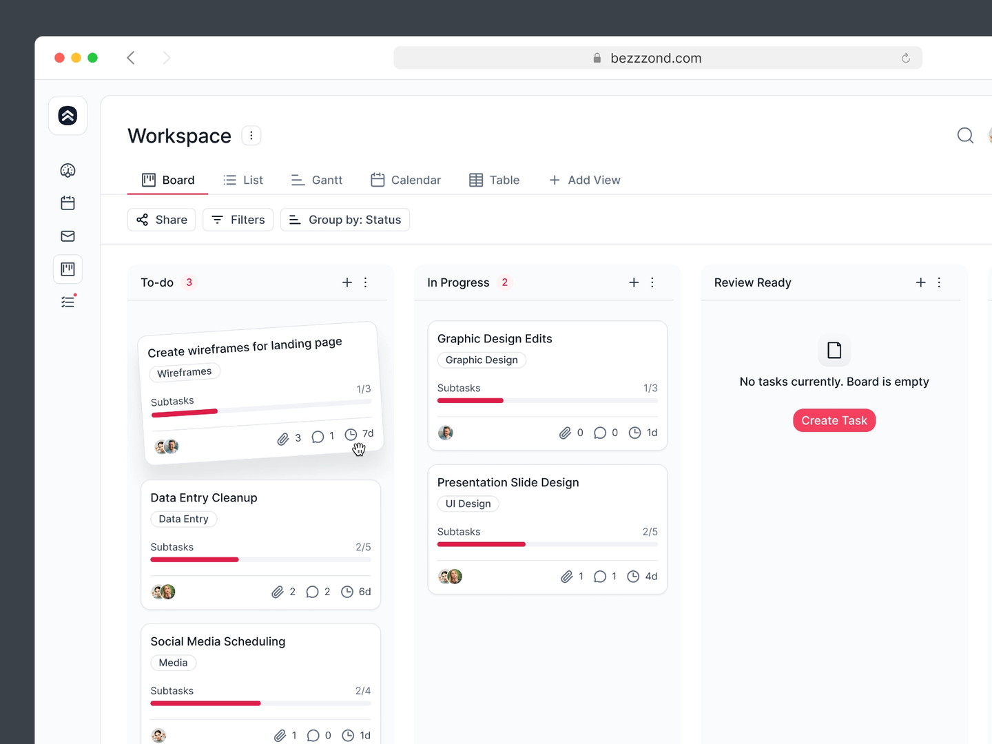Add a task to To-do column with plus
Screen dimensions: 992x744
click(x=347, y=282)
